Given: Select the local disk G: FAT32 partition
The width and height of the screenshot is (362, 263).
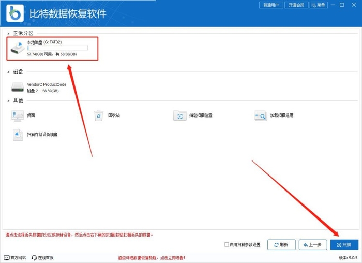Looking at the screenshot, I should [52, 48].
